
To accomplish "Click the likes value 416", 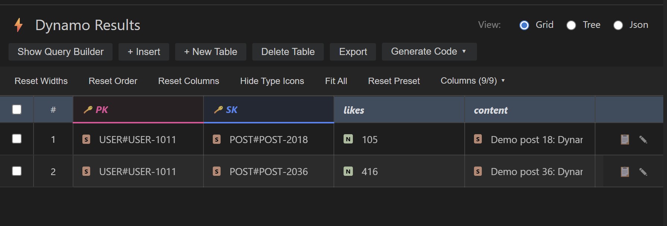I will click(x=370, y=172).
